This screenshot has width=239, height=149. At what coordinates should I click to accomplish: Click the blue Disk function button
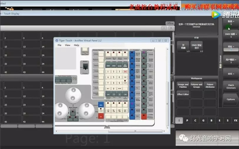(x=132, y=116)
